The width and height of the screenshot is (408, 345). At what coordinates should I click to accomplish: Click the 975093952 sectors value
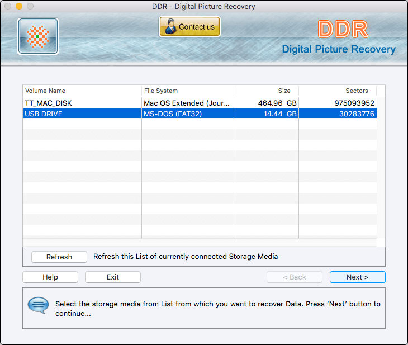[354, 103]
